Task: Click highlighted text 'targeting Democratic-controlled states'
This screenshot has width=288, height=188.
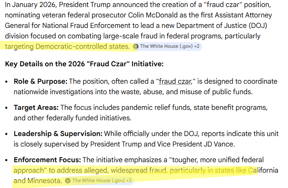Action: [x=67, y=46]
